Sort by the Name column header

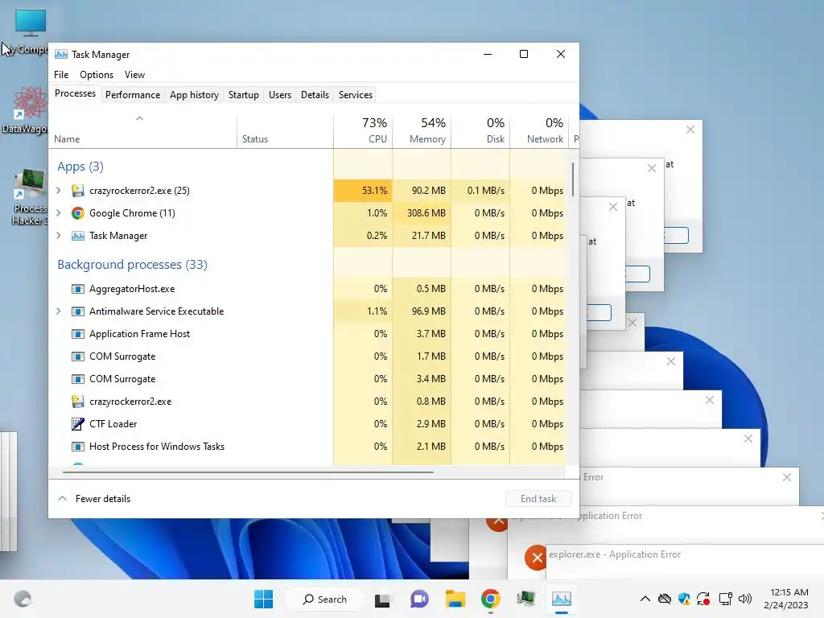pos(142,130)
